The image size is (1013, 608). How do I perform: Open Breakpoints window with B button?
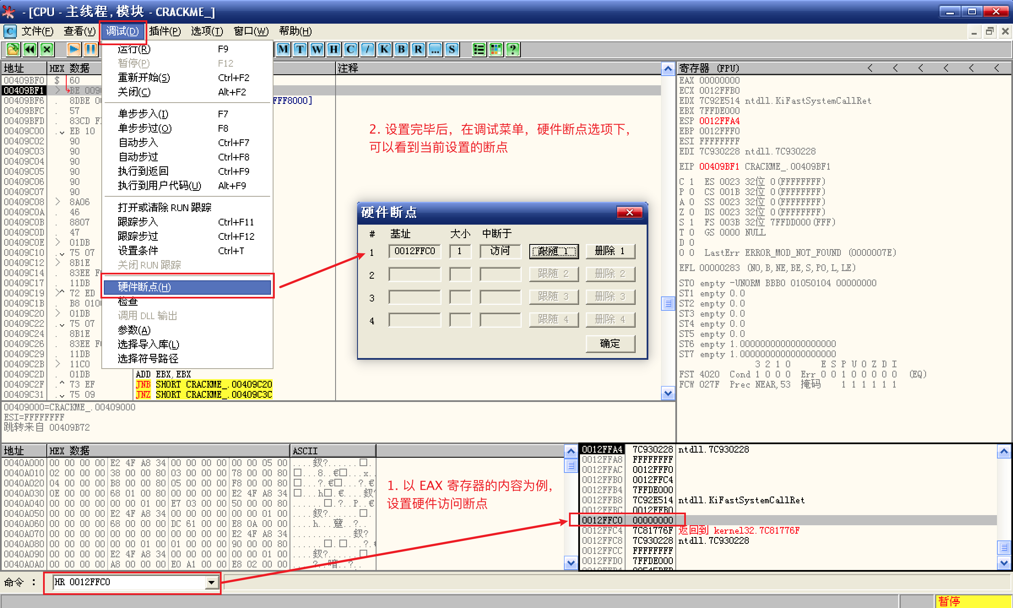[x=401, y=50]
